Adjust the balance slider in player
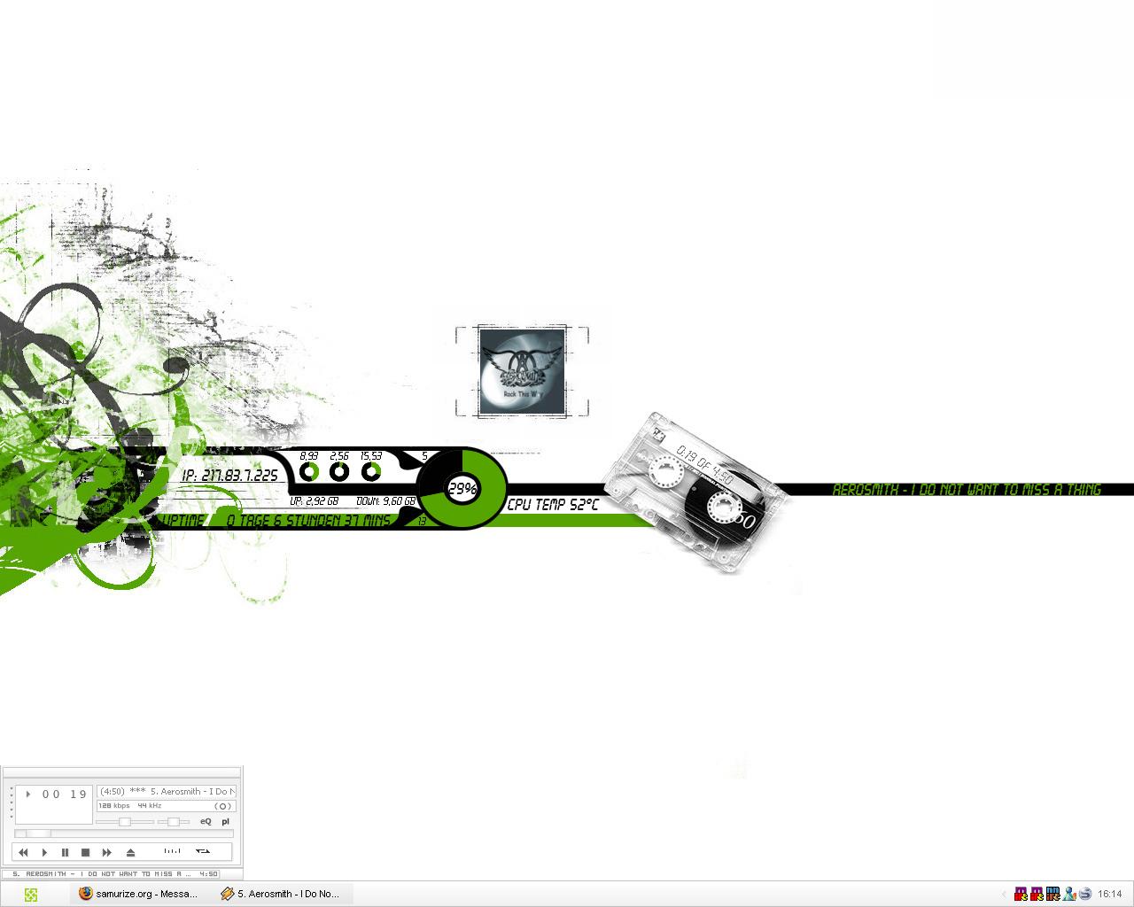This screenshot has height=907, width=1134. [174, 822]
